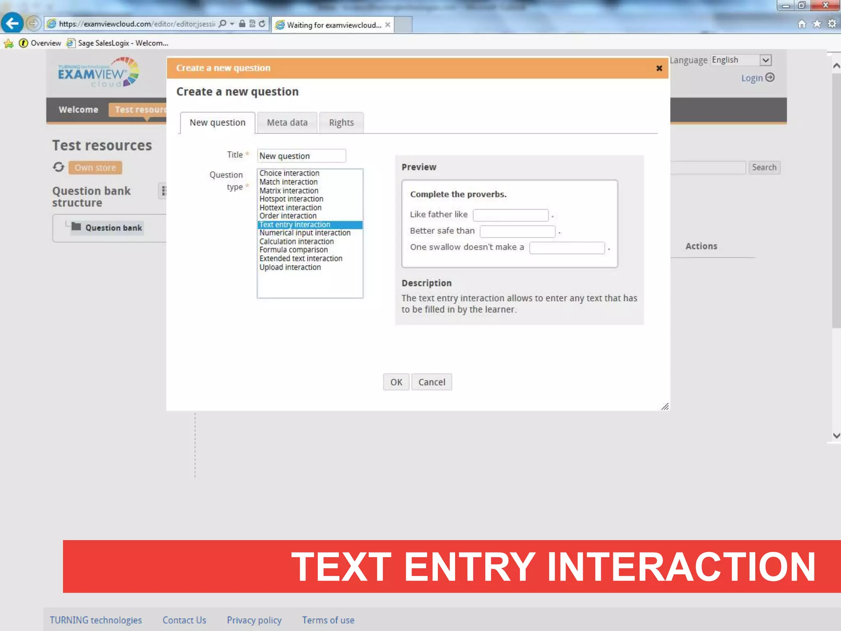Click the browser Back arrow button

click(12, 23)
